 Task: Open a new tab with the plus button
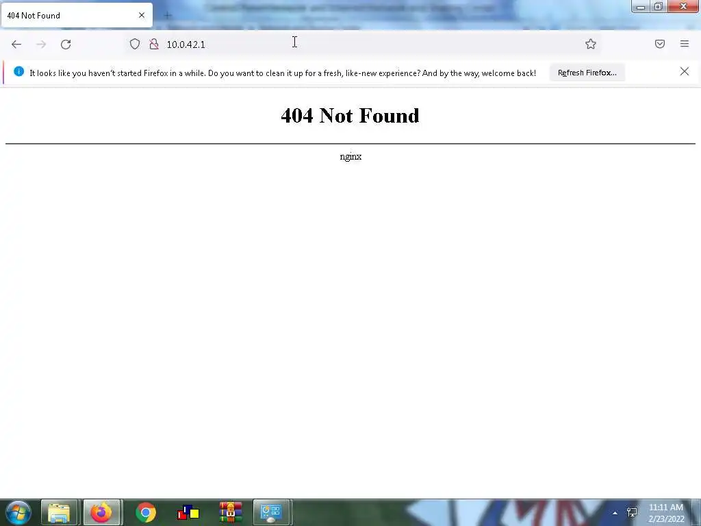(168, 16)
